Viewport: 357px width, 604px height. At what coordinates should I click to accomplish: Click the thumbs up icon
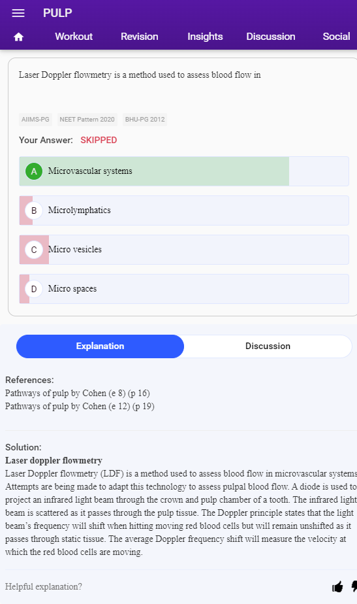pos(337,586)
